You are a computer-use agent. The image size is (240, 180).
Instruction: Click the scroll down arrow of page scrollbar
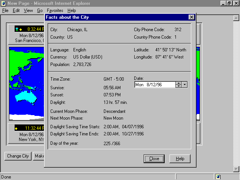[x=236, y=169]
